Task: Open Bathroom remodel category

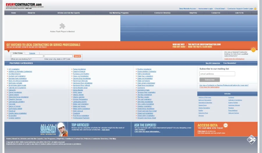Action: click(15, 83)
